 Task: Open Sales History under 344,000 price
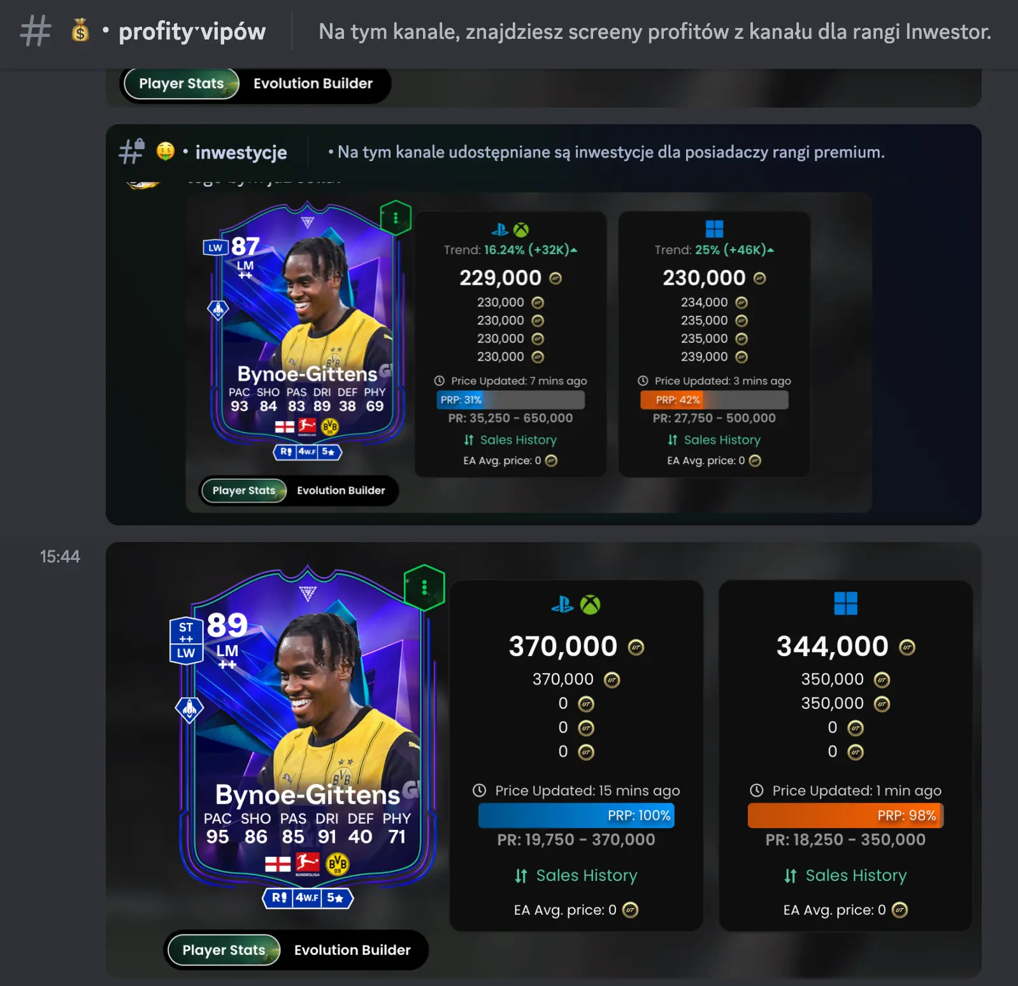tap(845, 876)
